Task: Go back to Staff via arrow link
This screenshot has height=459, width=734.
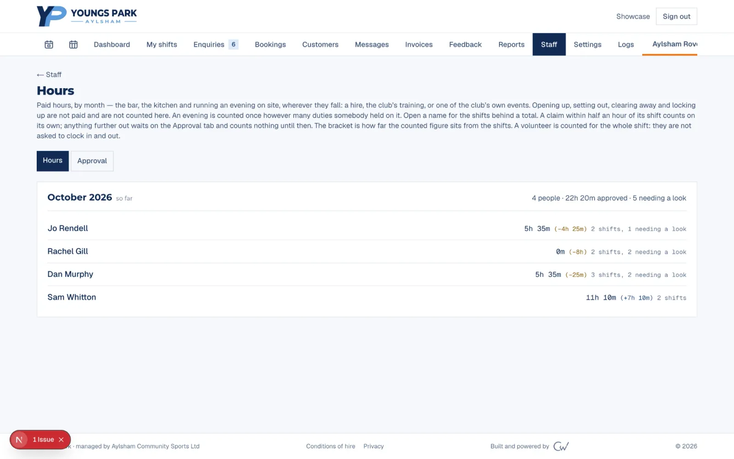Action: [x=49, y=74]
